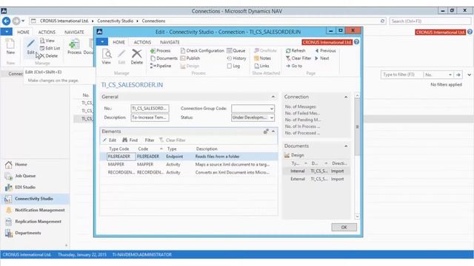The image size is (474, 266).
Task: Select the External document row
Action: (x=316, y=179)
